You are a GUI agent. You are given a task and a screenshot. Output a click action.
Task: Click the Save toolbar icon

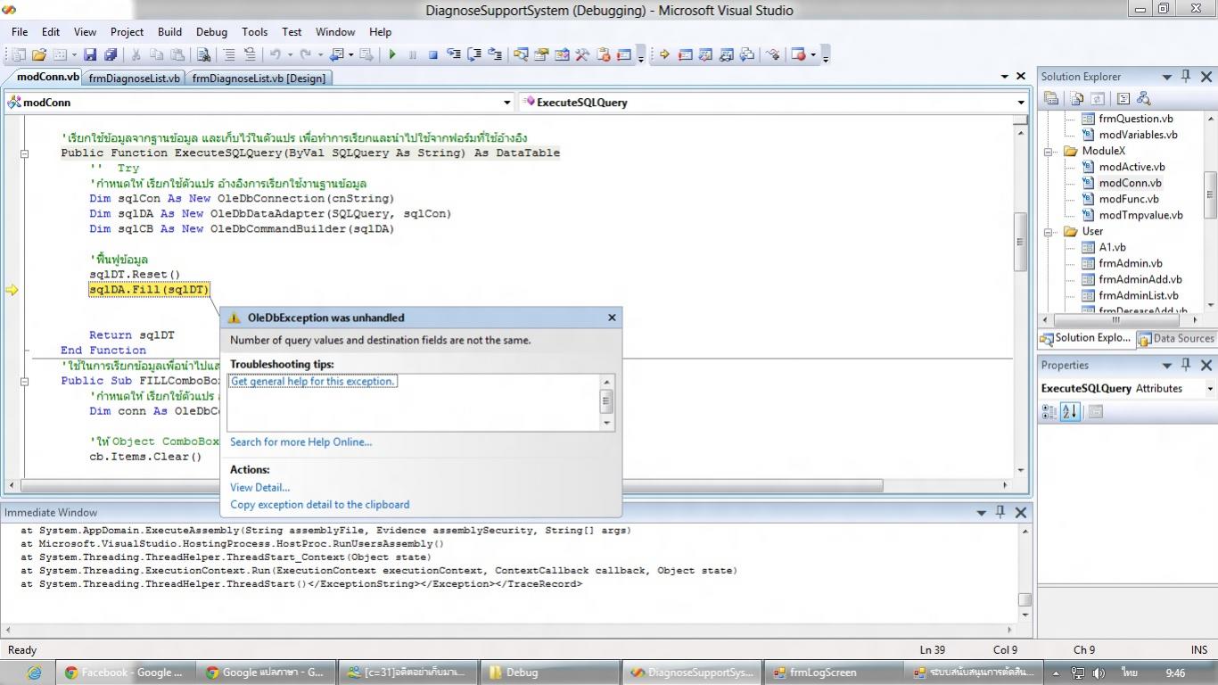coord(91,54)
